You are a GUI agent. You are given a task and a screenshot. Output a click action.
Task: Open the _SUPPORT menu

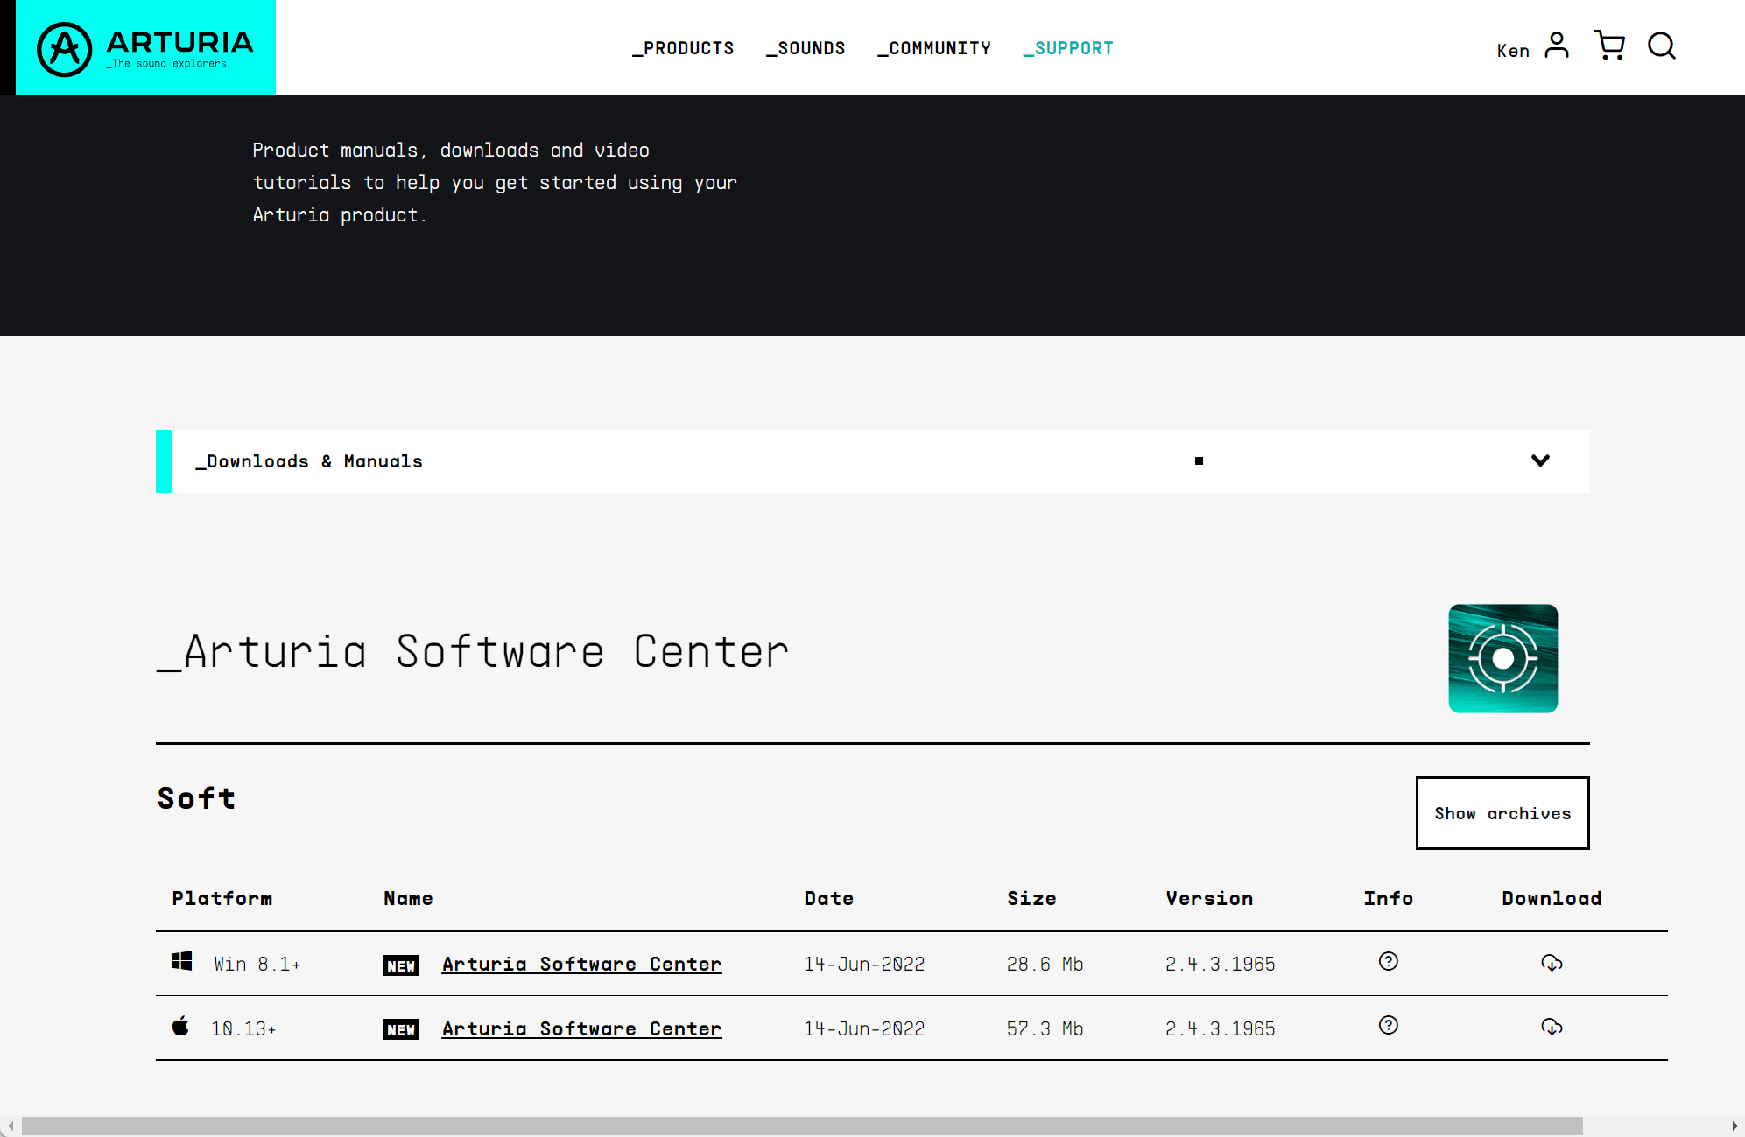pos(1068,48)
